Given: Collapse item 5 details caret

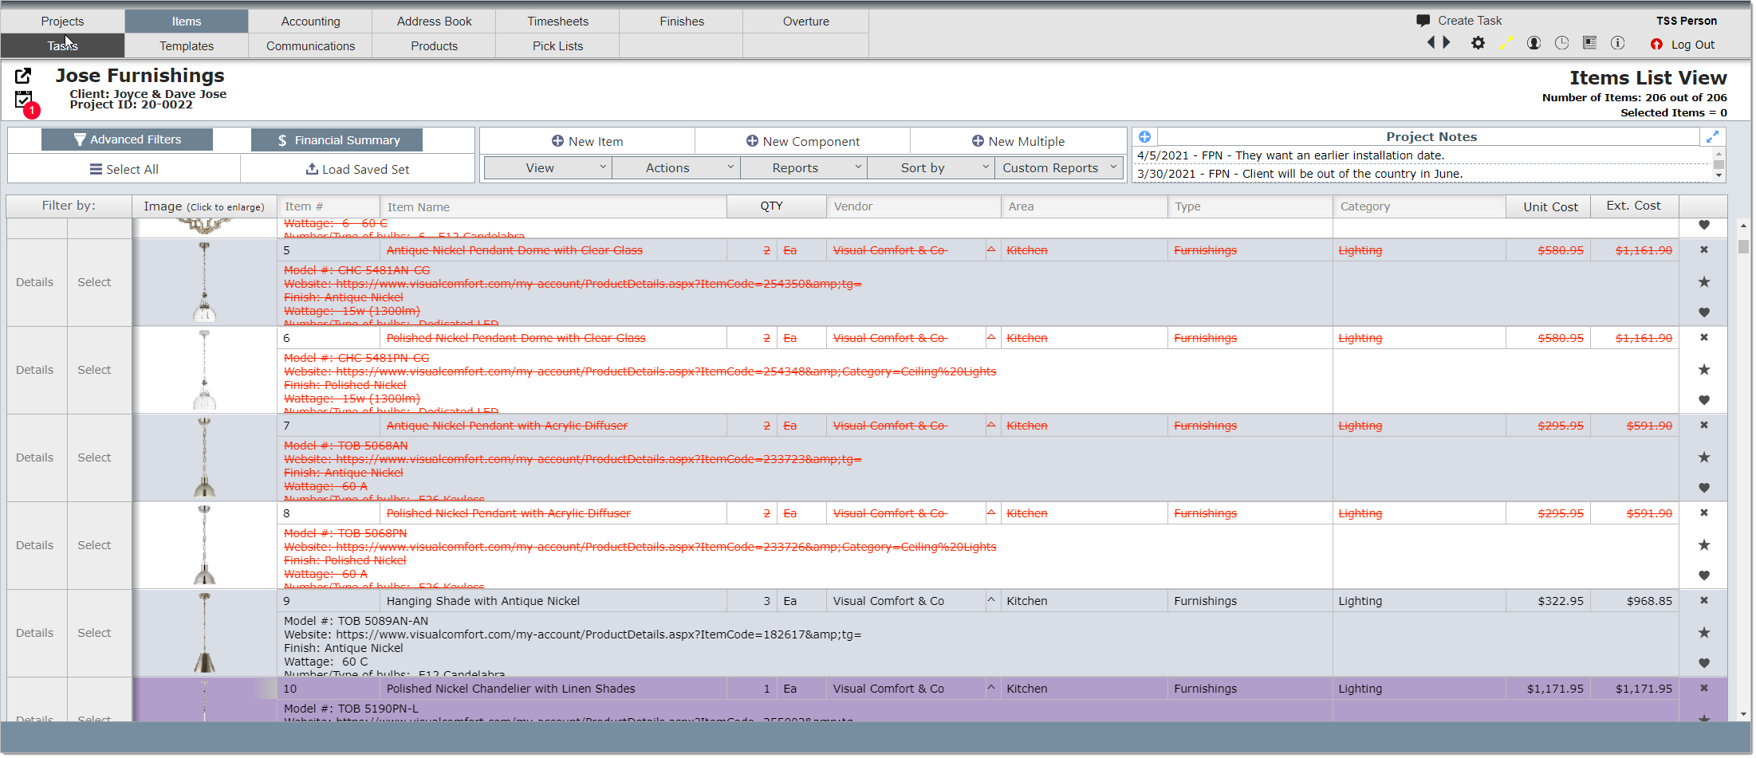Looking at the screenshot, I should click(x=991, y=250).
